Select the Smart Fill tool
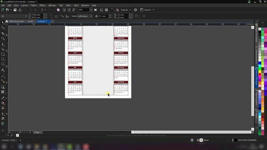267x150 pixels. (3, 108)
